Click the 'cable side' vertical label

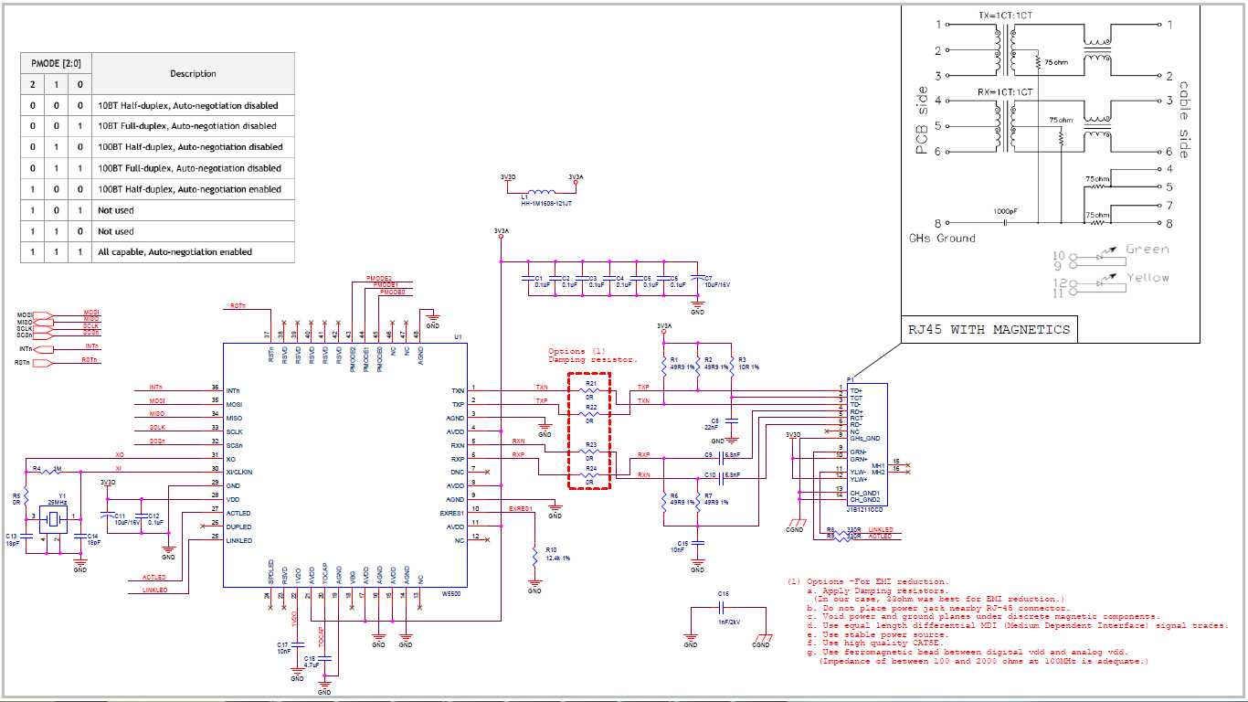(x=1184, y=120)
